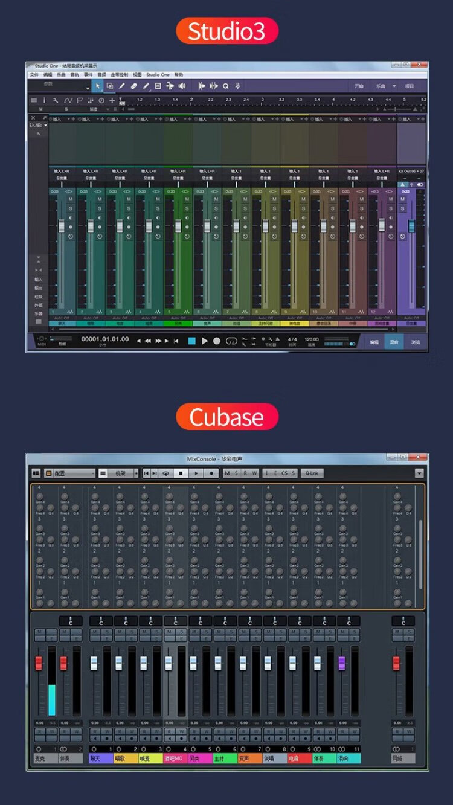
Task: Click the Record button in Studio One transport
Action: point(217,341)
